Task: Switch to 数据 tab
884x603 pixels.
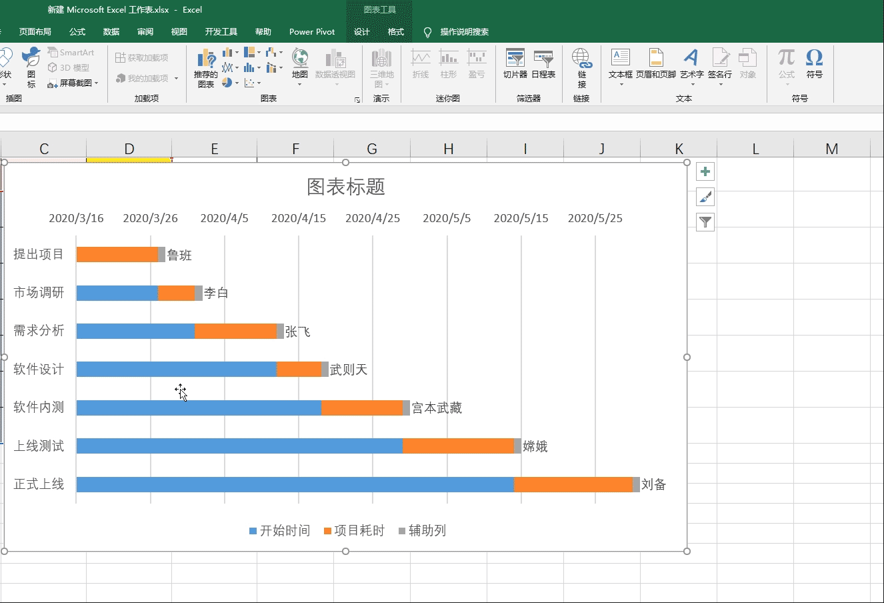Action: coord(111,31)
